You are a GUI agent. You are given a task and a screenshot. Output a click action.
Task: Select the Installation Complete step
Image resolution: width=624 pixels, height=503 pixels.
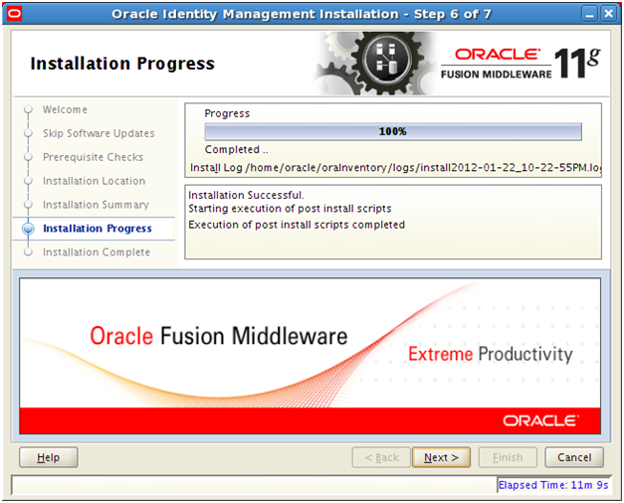pos(97,252)
